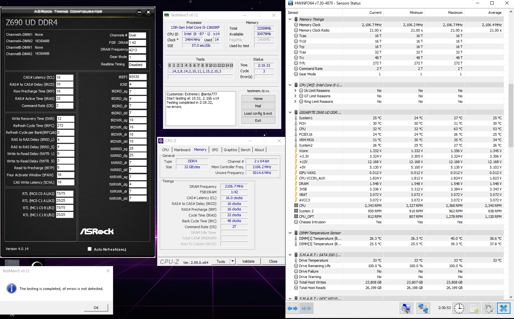Click Exit in the TestMem5 window
Viewport: 514px width, 319px height.
click(x=258, y=121)
